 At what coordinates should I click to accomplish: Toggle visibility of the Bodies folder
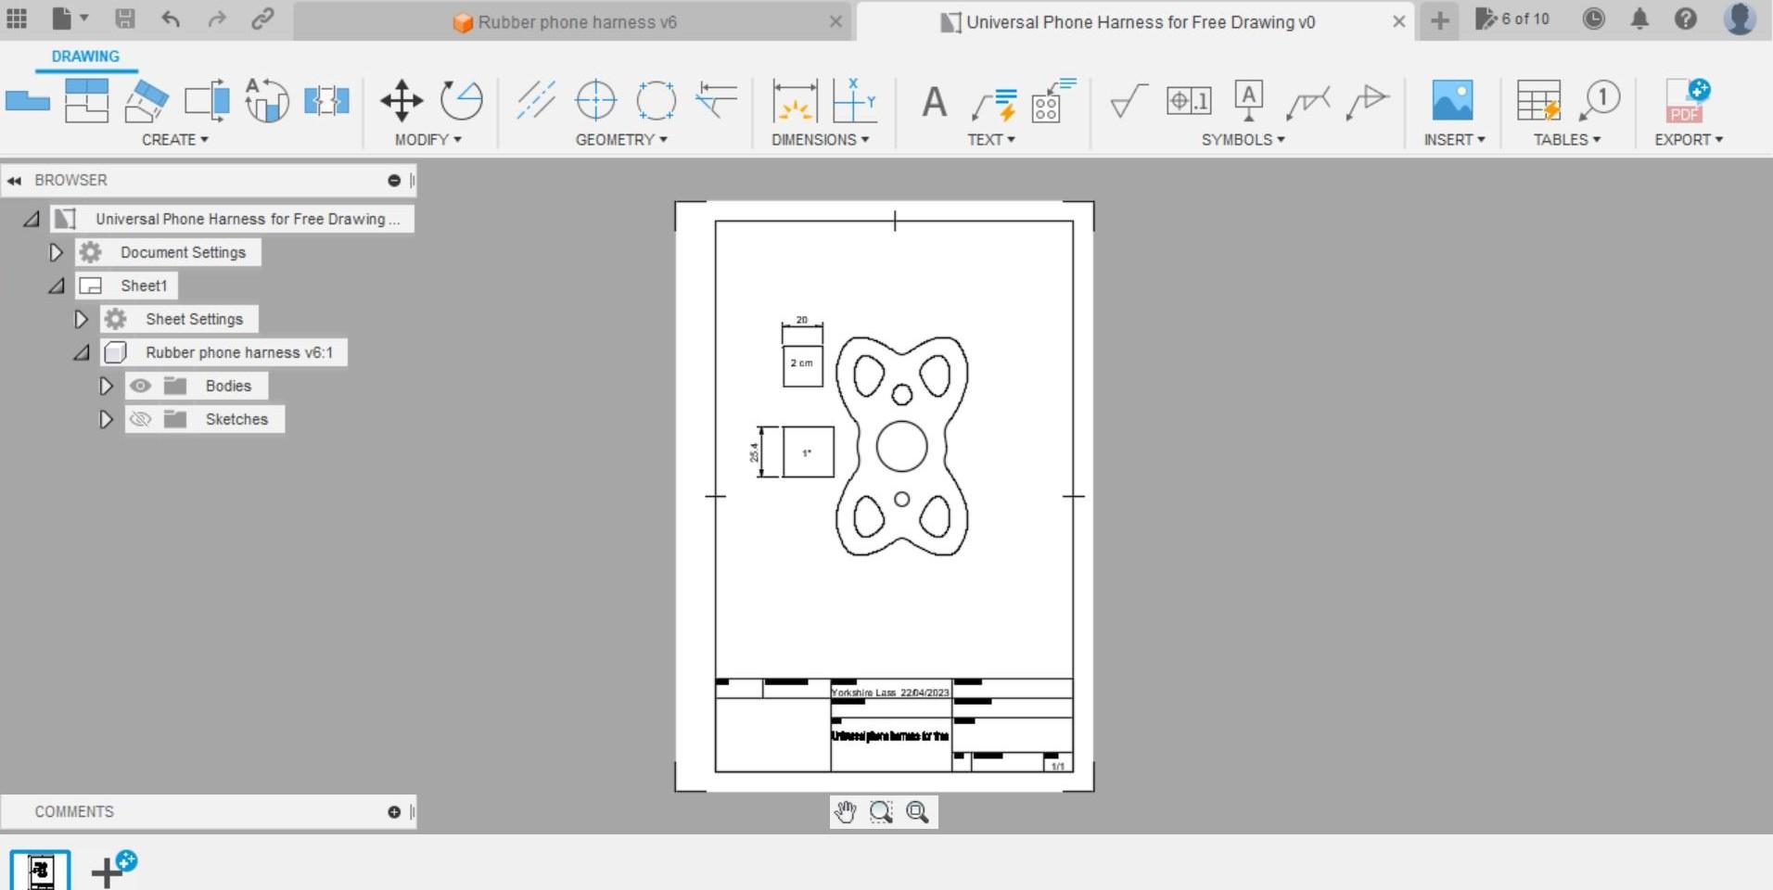tap(140, 386)
